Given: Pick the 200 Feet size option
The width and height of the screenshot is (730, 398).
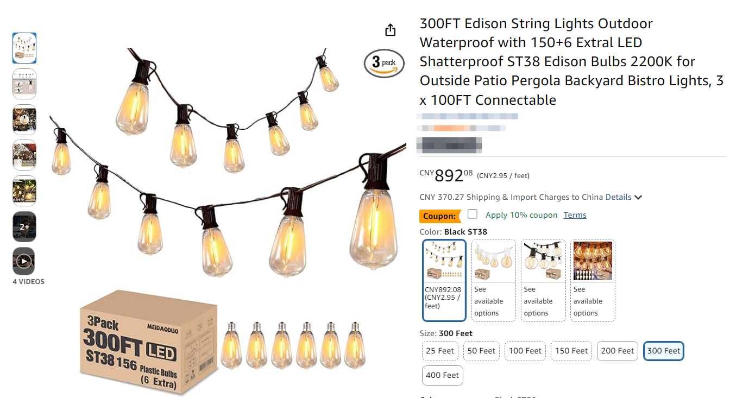Looking at the screenshot, I should (618, 351).
